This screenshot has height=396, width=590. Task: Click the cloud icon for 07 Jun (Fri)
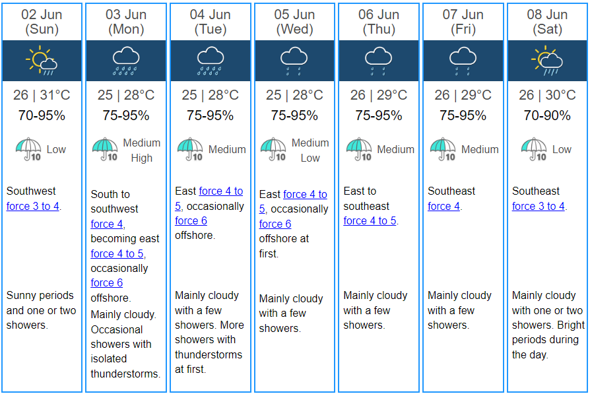coord(463,61)
